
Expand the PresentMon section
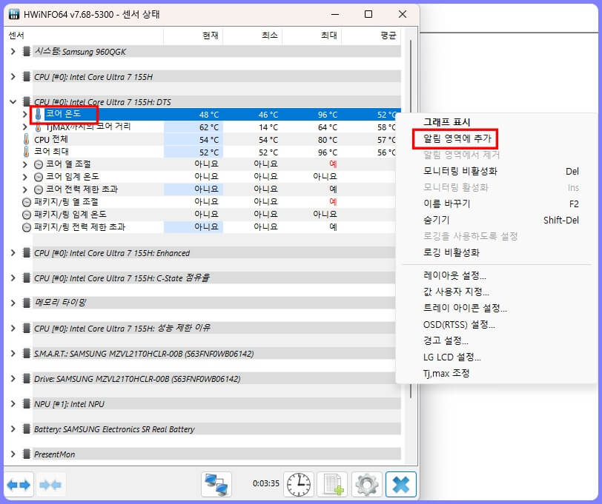(14, 454)
